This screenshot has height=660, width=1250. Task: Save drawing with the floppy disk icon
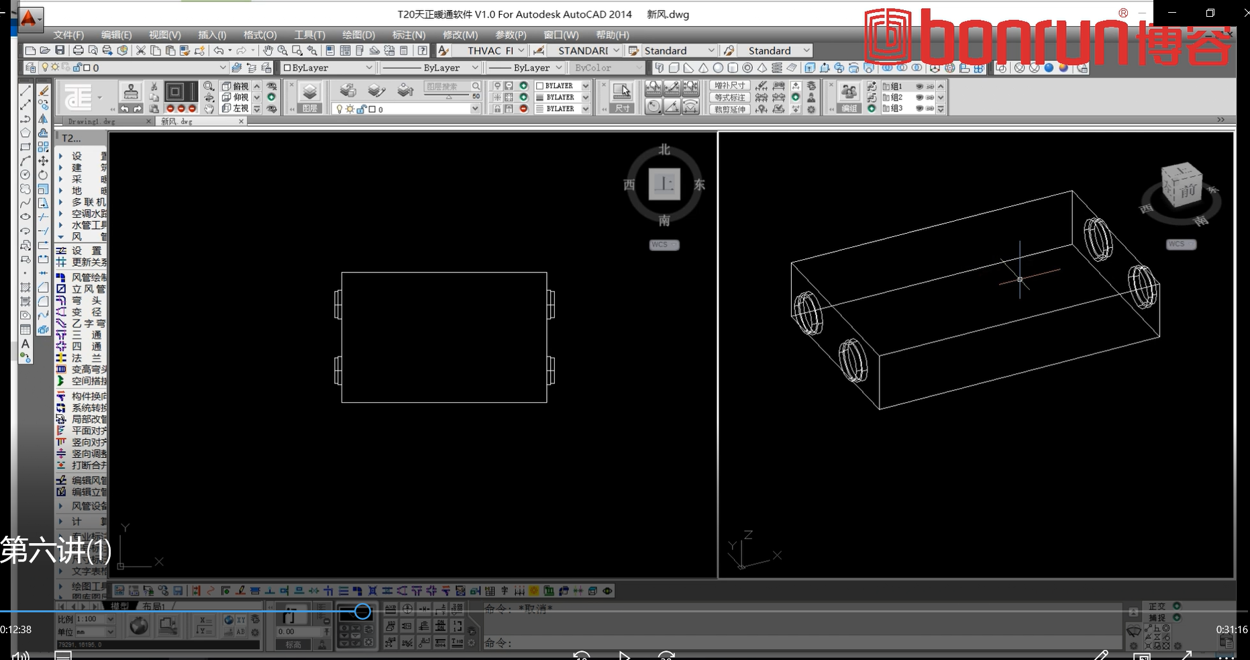coord(60,50)
